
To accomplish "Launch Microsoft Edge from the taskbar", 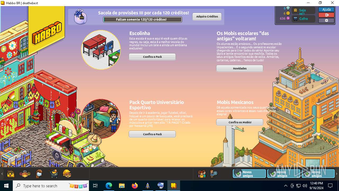I will (109, 186).
